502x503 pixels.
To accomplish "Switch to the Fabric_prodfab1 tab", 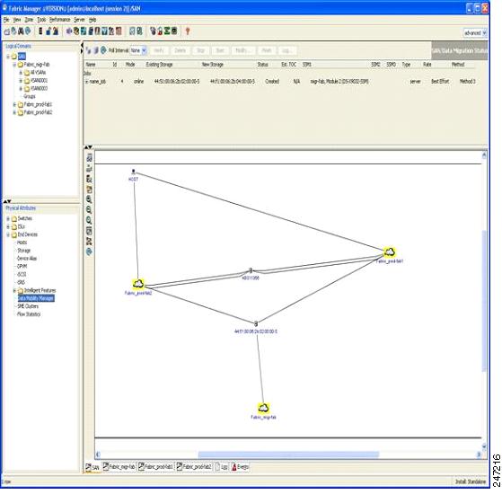I will click(156, 467).
